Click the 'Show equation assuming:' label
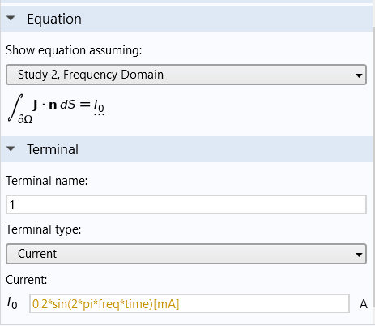Viewport: 375px width, 326px height. 74,50
